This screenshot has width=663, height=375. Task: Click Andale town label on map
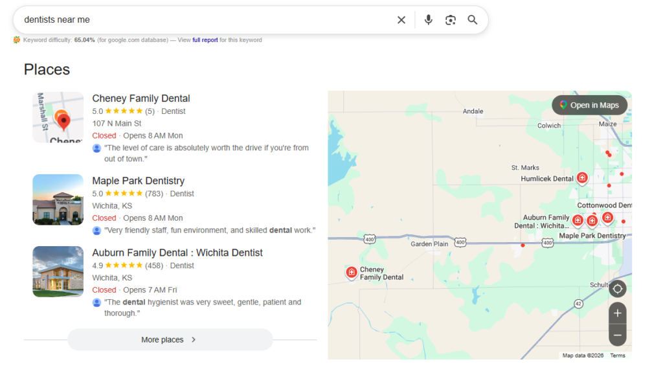(x=473, y=111)
